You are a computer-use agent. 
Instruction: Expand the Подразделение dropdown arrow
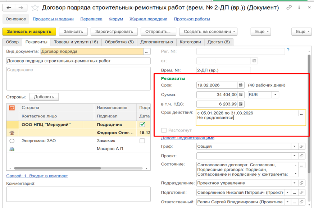pyautogui.click(x=294, y=183)
